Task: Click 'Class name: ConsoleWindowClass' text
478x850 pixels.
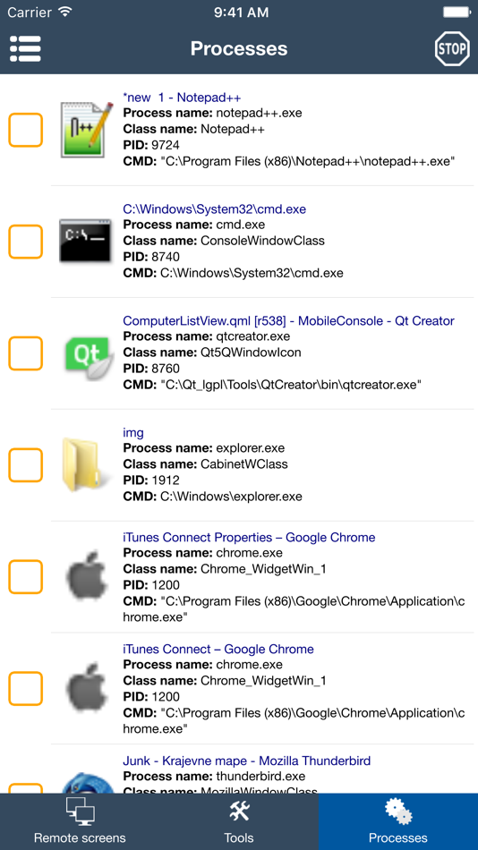Action: coord(224,241)
